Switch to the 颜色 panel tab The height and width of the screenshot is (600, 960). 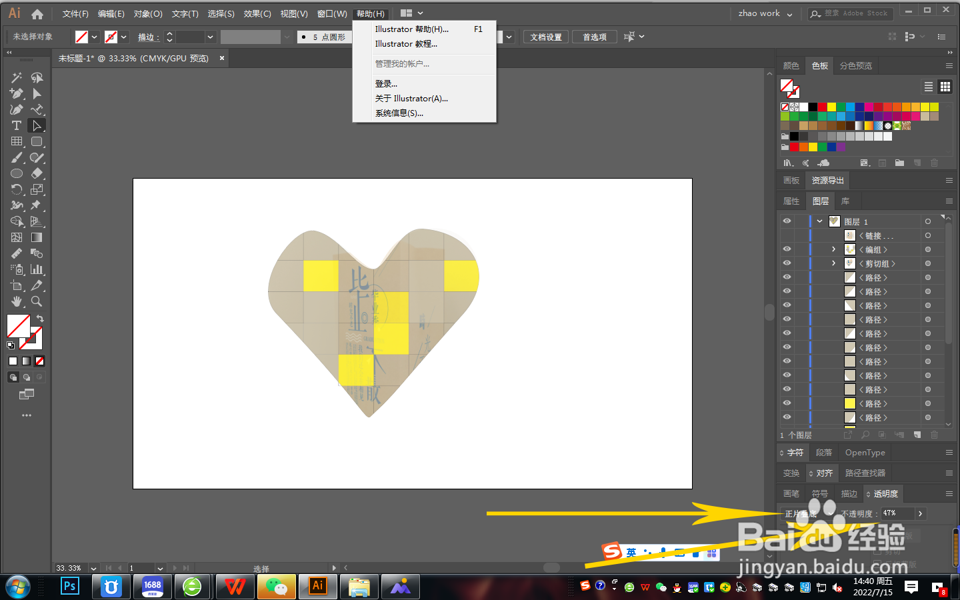[791, 66]
